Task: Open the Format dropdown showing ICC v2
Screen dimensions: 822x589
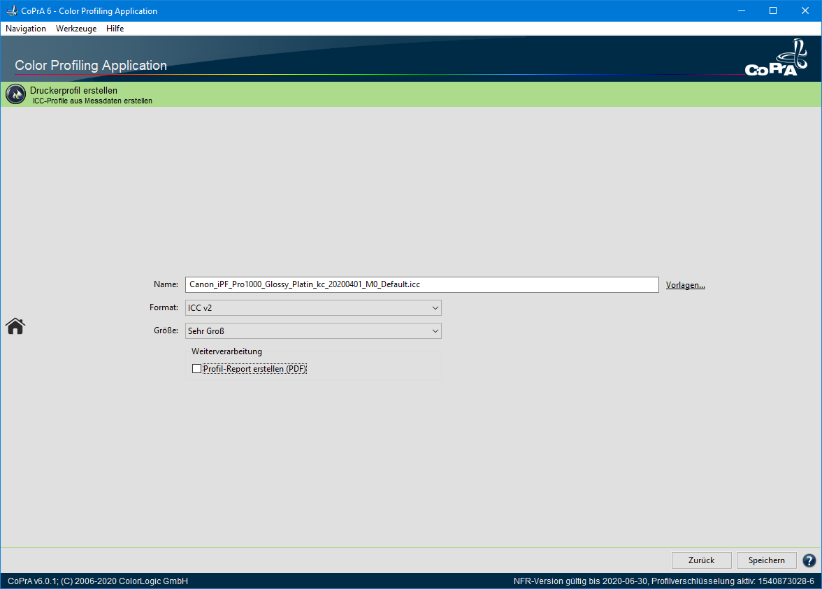Action: pyautogui.click(x=313, y=308)
